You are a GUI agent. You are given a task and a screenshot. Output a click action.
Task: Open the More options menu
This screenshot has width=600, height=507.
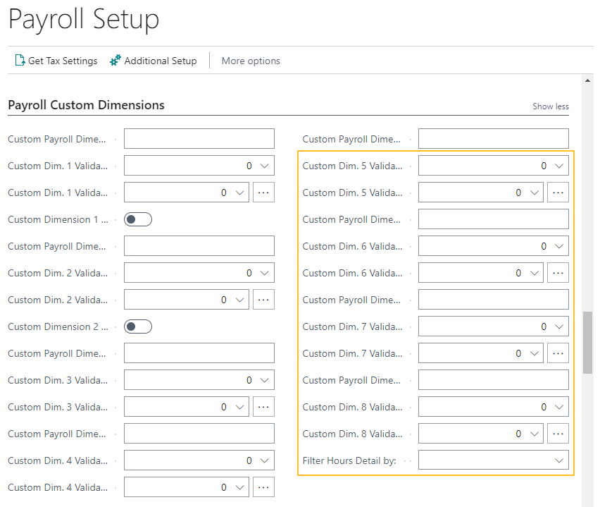coord(251,61)
